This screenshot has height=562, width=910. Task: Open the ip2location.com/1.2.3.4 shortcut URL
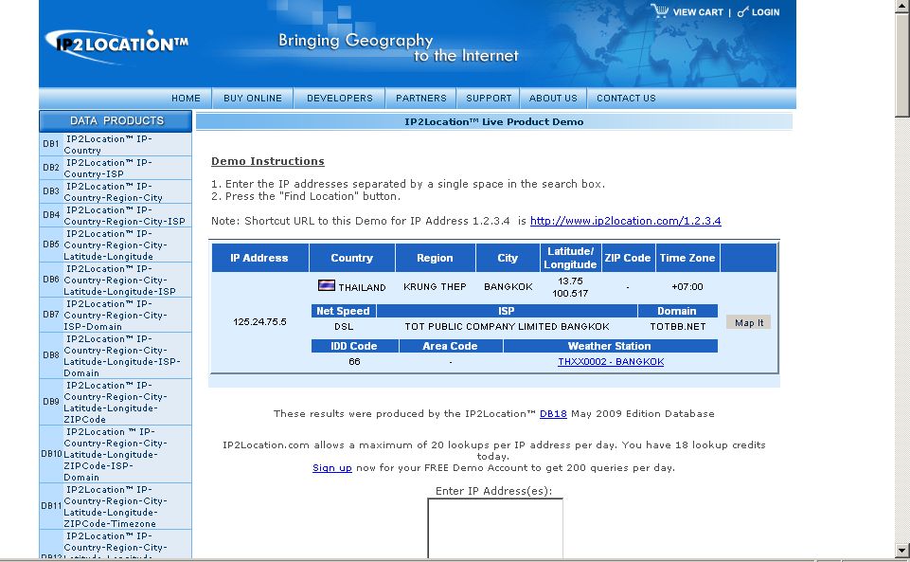coord(625,221)
